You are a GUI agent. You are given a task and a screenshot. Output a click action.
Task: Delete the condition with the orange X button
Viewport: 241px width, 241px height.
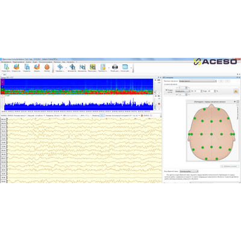(236, 91)
